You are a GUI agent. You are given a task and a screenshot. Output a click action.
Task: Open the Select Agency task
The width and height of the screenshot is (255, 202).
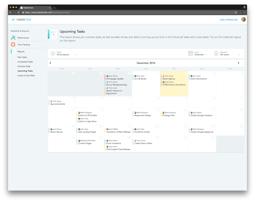(169, 79)
